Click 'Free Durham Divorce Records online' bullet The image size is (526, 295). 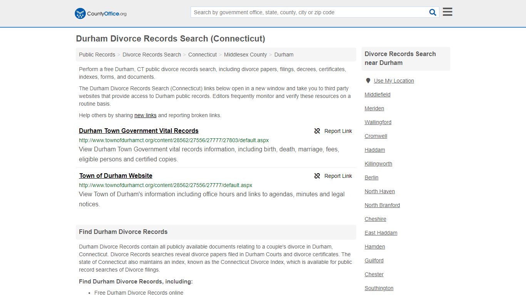point(139,292)
